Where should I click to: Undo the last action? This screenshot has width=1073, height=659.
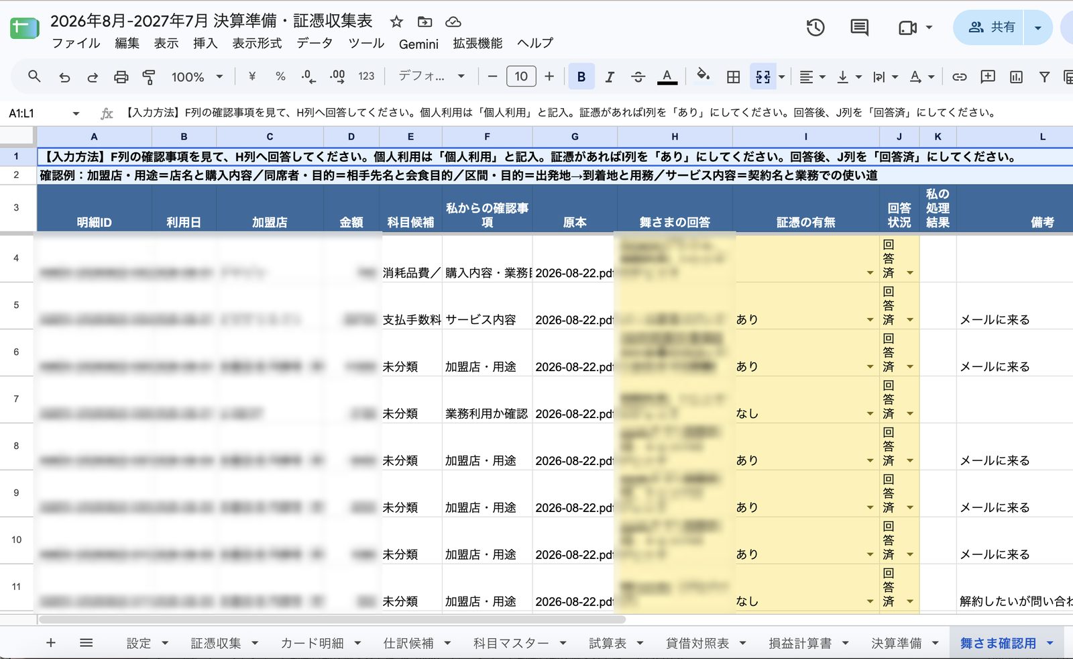(64, 77)
